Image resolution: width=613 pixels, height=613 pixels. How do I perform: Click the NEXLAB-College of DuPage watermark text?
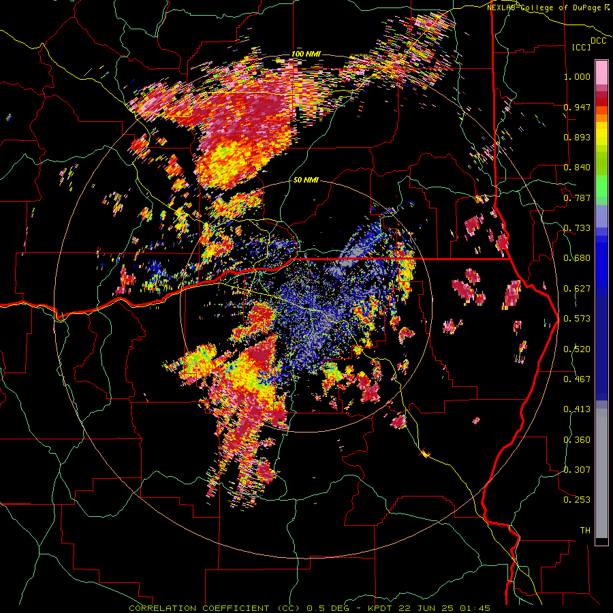pos(548,7)
